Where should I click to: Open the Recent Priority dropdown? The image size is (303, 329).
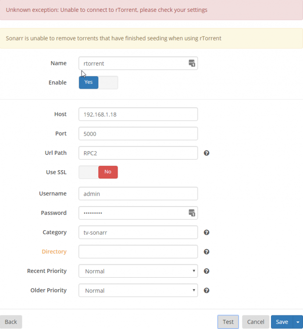tap(138, 271)
